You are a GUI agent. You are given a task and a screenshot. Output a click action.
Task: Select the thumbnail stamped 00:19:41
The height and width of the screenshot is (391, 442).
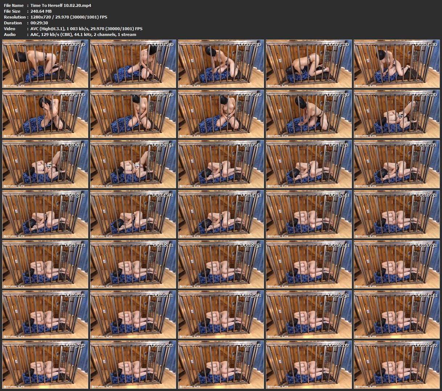[309, 265]
